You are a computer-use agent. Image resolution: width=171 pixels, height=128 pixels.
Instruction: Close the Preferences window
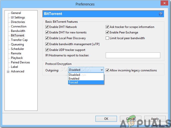[x=165, y=3]
